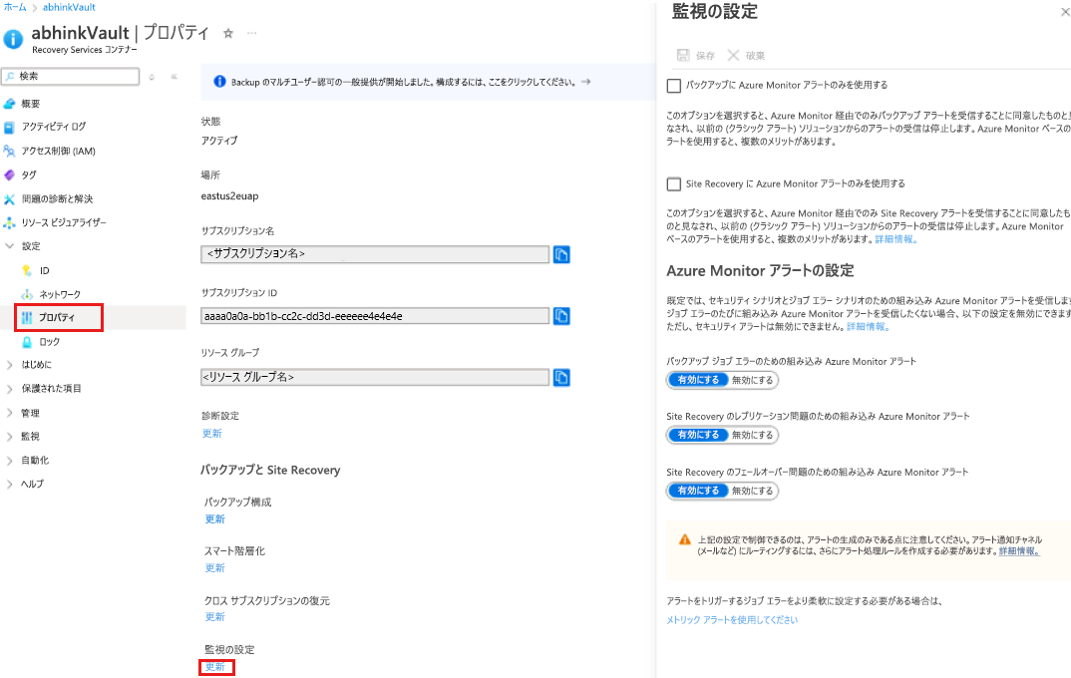1071x678 pixels.
Task: Go to ホーム breadcrumb
Action: (x=15, y=8)
